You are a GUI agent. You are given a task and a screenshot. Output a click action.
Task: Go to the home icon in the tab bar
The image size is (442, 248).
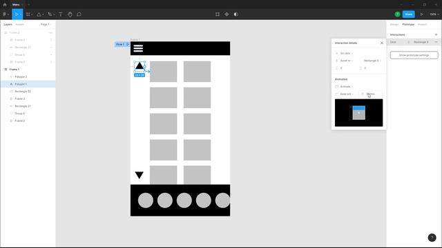coord(5,5)
